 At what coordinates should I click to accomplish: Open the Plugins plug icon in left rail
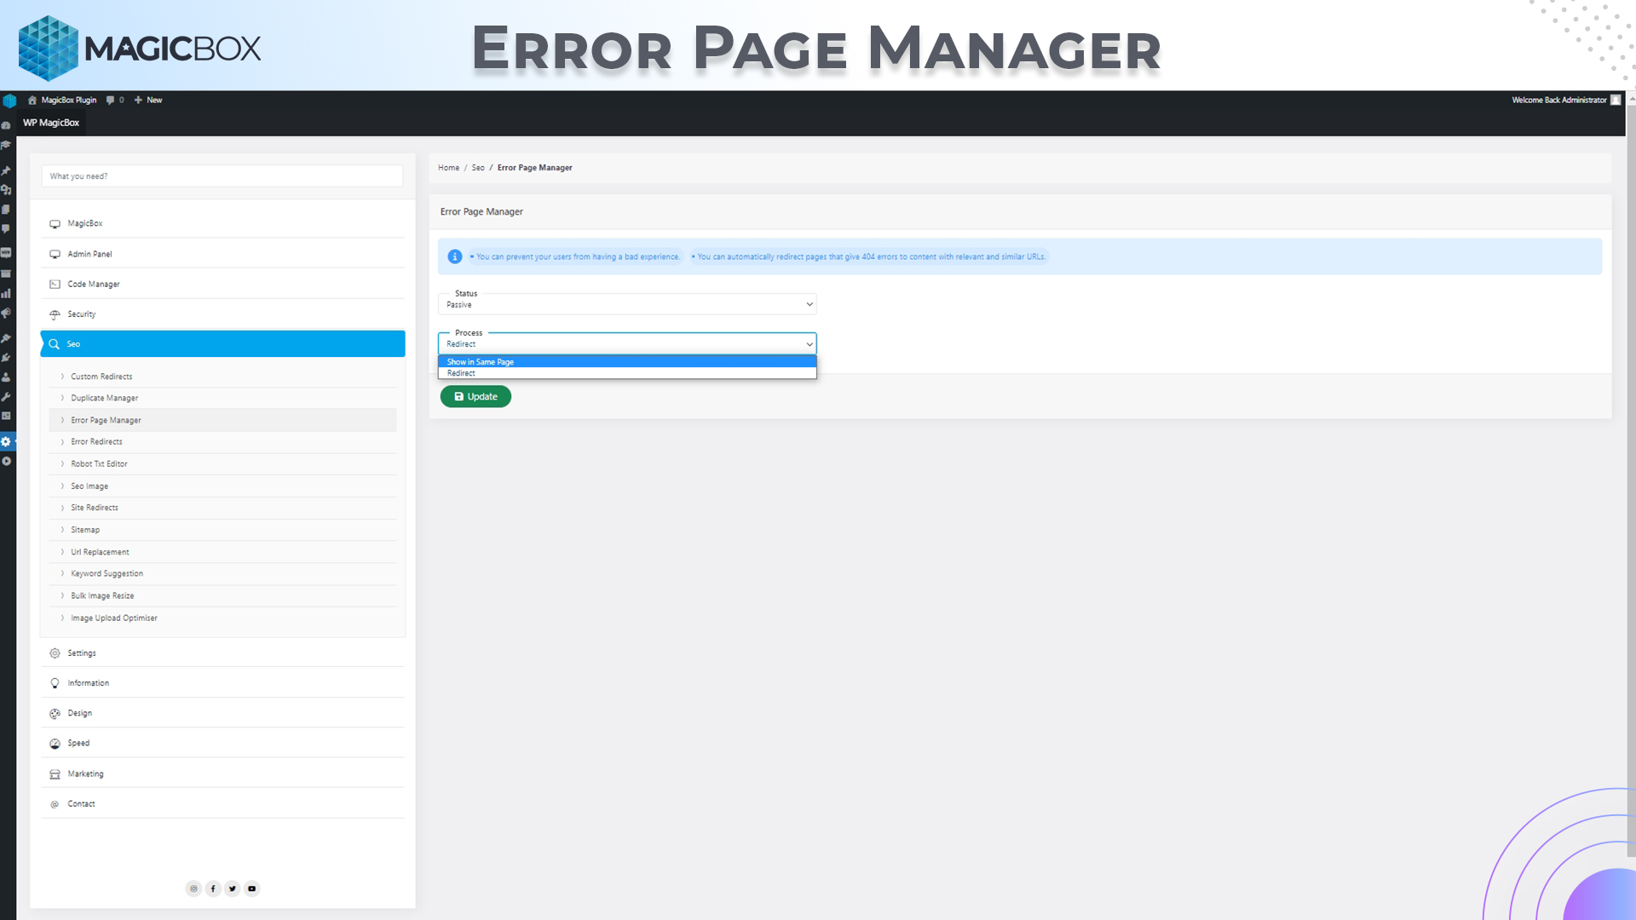[6, 358]
